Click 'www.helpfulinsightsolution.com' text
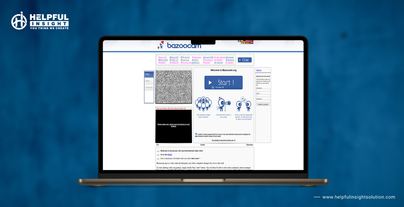The width and height of the screenshot is (404, 207). [359, 197]
